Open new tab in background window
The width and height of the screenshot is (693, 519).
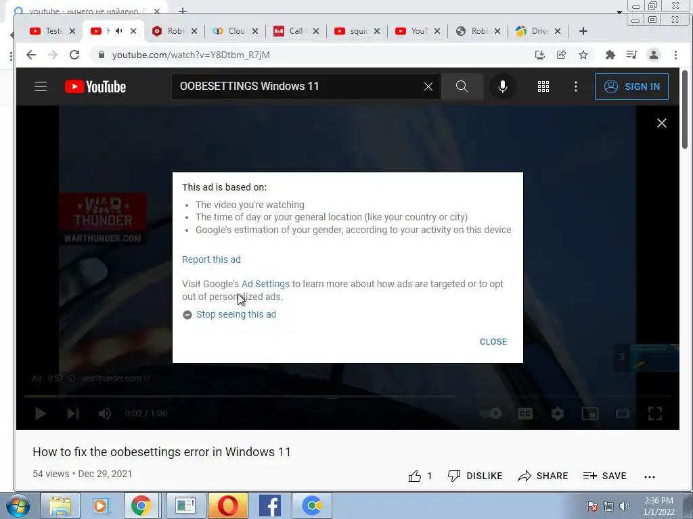[x=183, y=11]
